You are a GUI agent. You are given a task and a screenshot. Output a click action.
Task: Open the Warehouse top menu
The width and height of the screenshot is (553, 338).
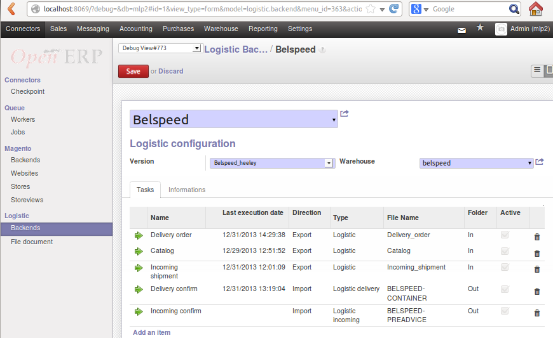pos(221,29)
